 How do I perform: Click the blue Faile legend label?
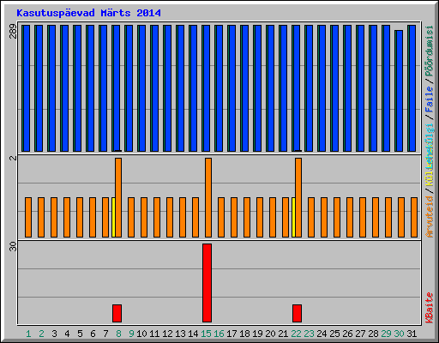coord(430,99)
